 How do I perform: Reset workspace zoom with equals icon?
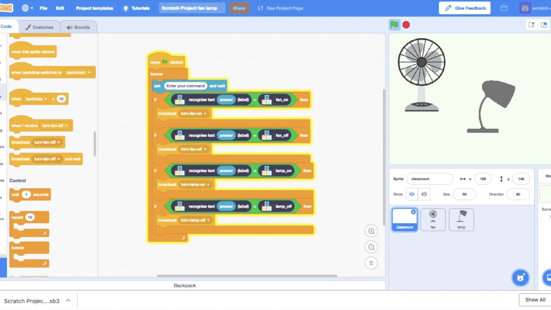(371, 263)
